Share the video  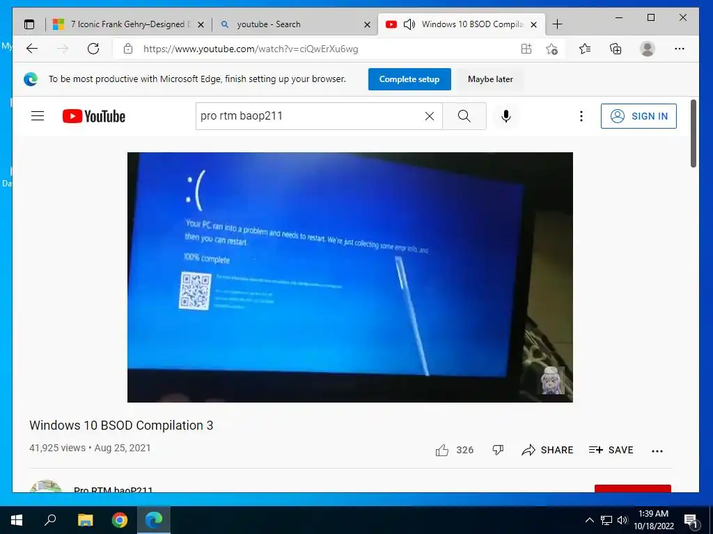[547, 450]
